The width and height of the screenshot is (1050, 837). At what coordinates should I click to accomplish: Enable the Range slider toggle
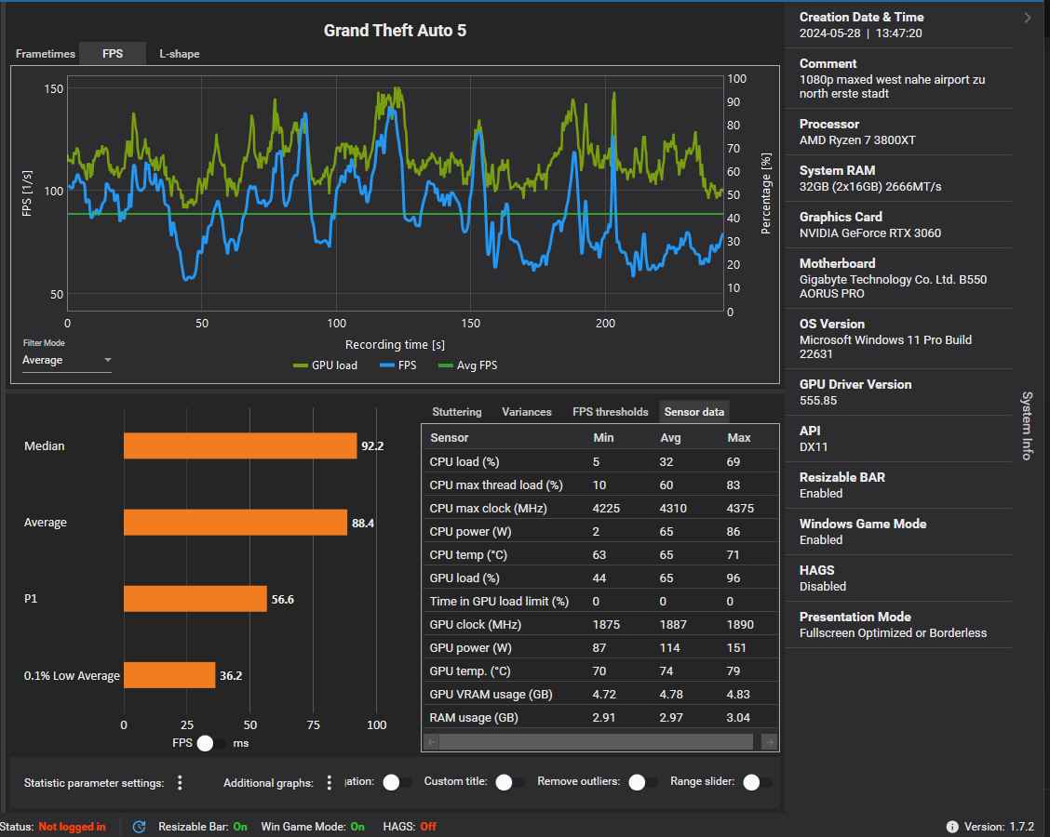758,782
